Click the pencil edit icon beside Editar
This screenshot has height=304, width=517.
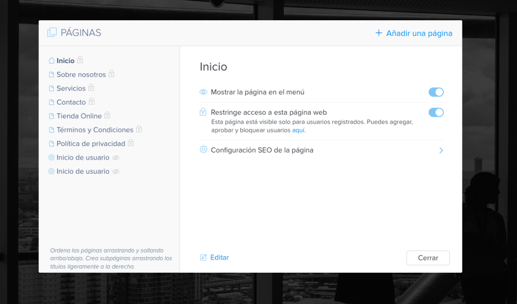(203, 258)
